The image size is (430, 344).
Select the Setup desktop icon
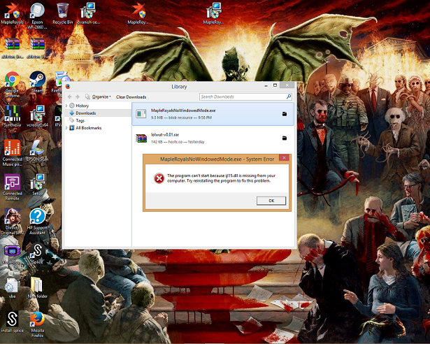(37, 185)
